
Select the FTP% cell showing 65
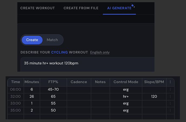point(53,97)
